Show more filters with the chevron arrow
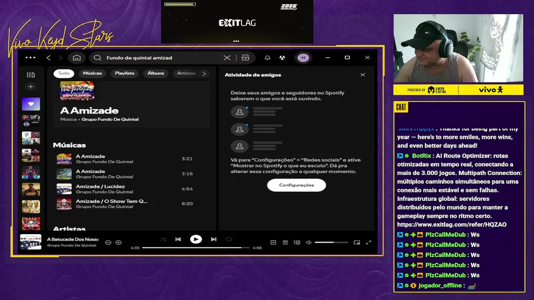Screen dimensions: 534x300 tap(204, 73)
